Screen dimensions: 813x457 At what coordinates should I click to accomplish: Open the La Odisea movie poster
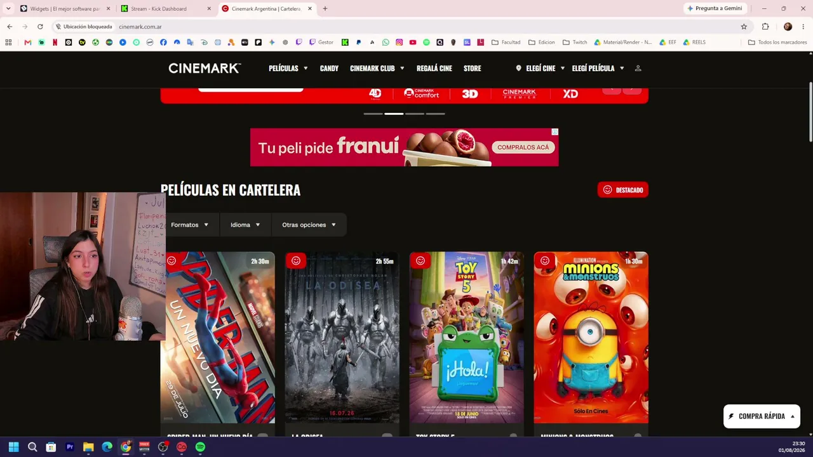[342, 337]
